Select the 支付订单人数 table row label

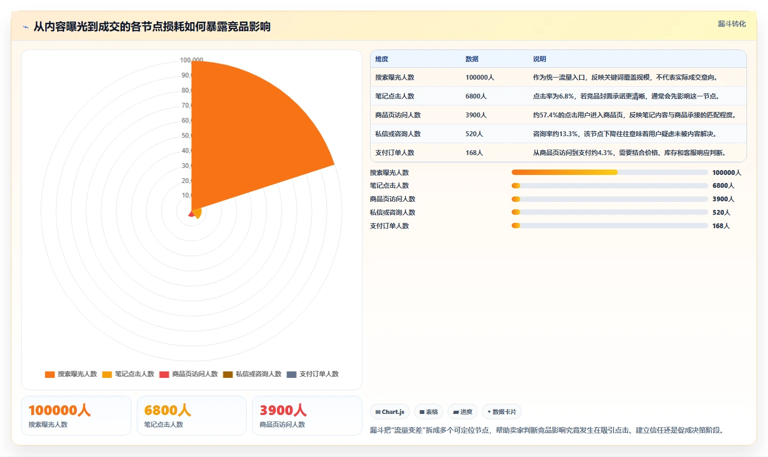click(395, 153)
